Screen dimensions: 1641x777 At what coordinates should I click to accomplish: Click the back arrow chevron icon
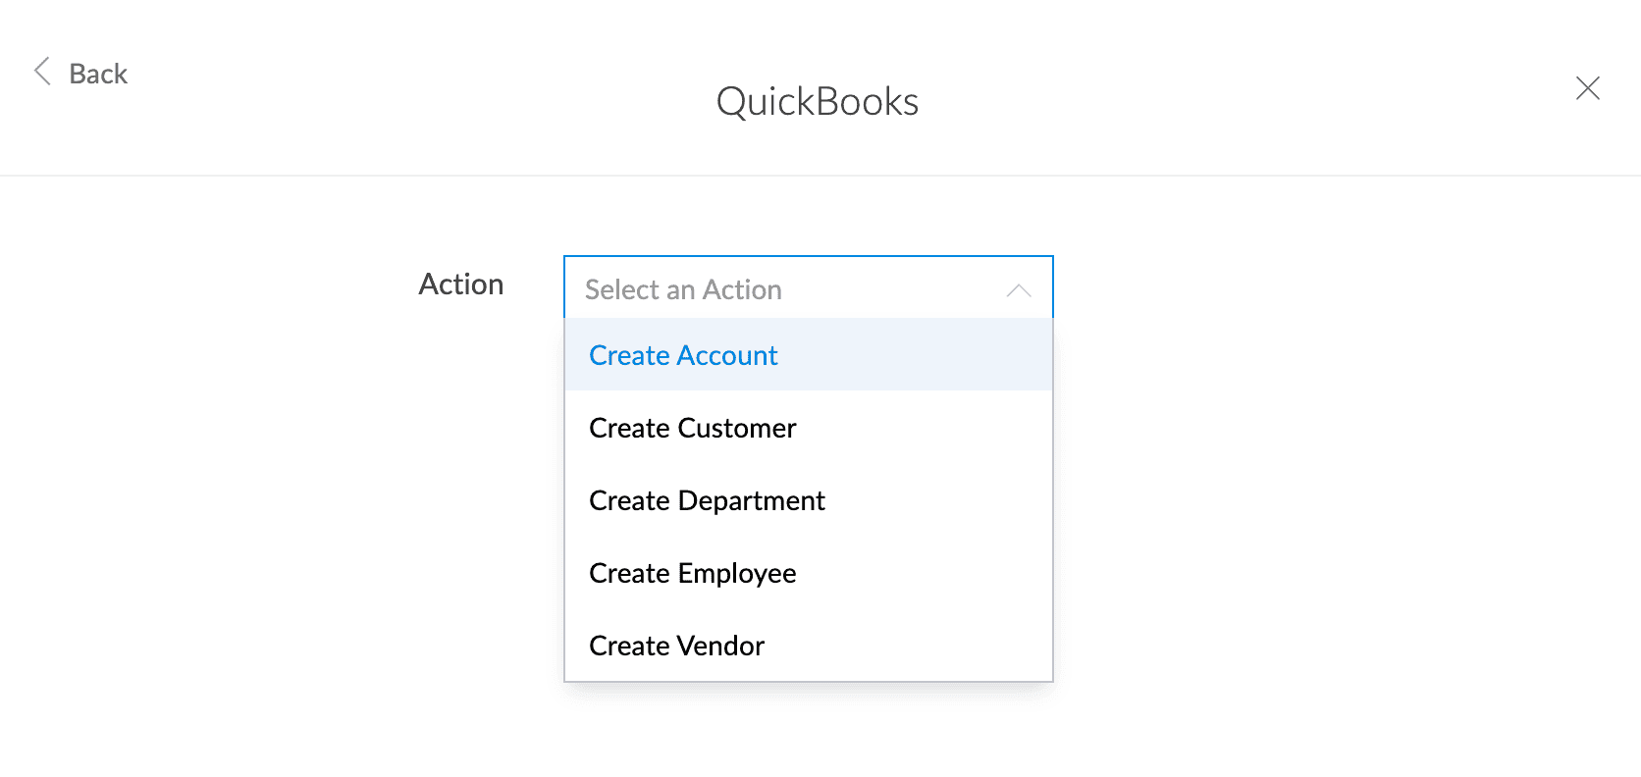tap(42, 72)
